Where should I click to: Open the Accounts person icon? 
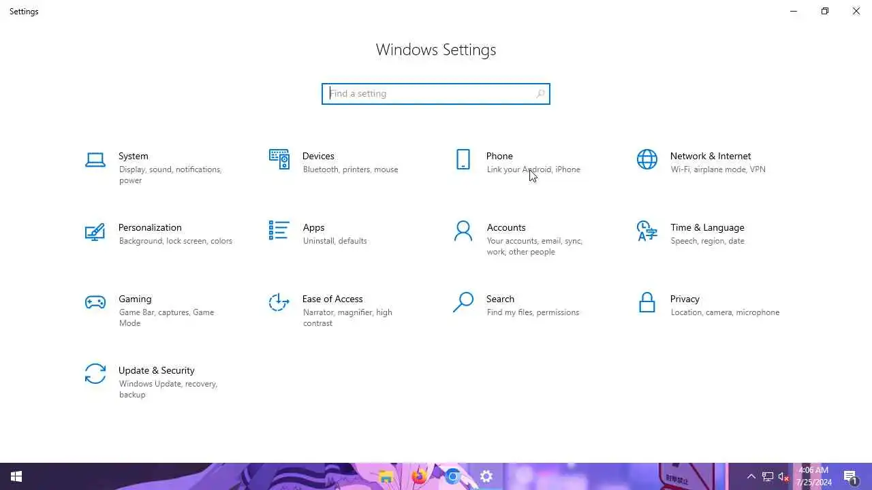[x=463, y=231]
